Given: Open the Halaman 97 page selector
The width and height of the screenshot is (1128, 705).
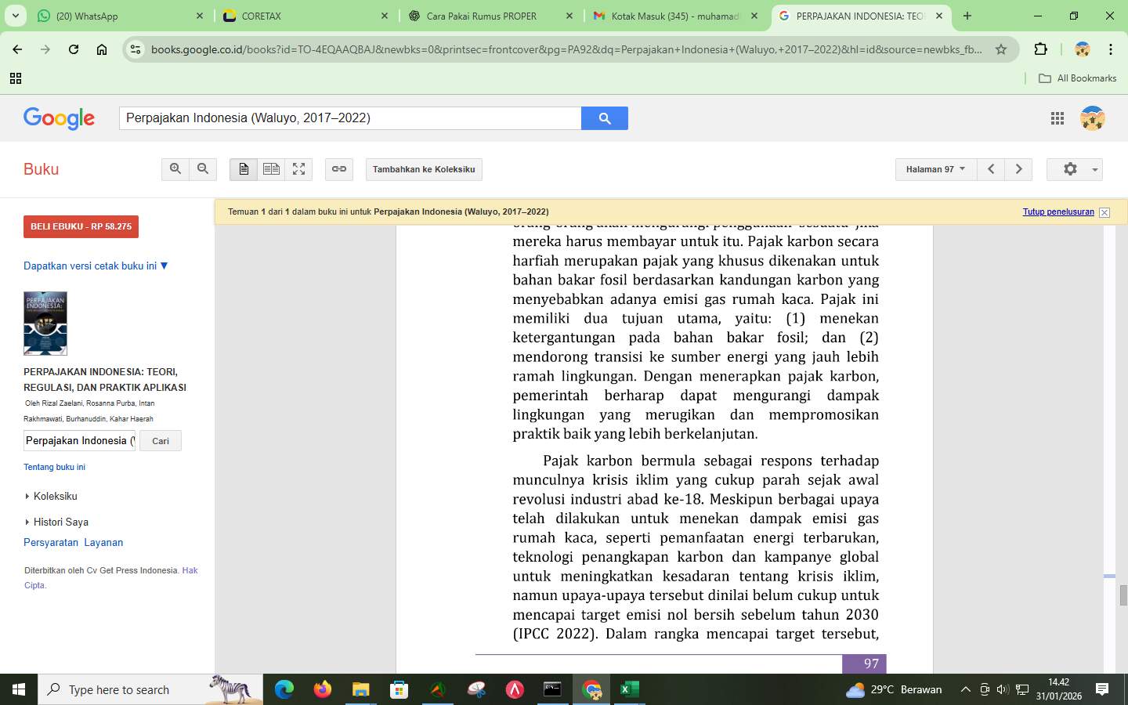Looking at the screenshot, I should [x=935, y=169].
